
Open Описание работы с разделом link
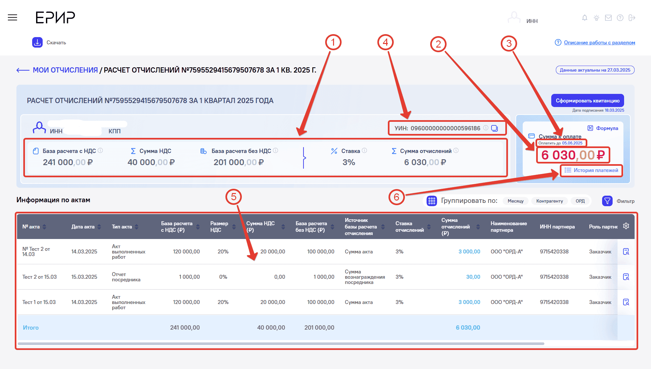[599, 43]
